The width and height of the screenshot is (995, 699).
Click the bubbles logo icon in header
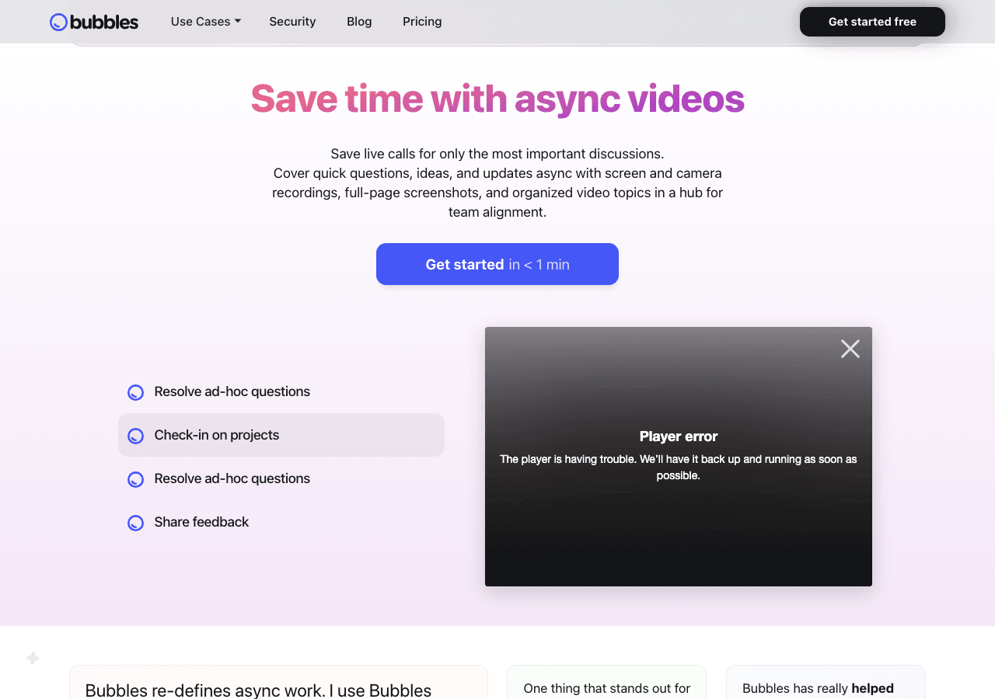[x=58, y=22]
